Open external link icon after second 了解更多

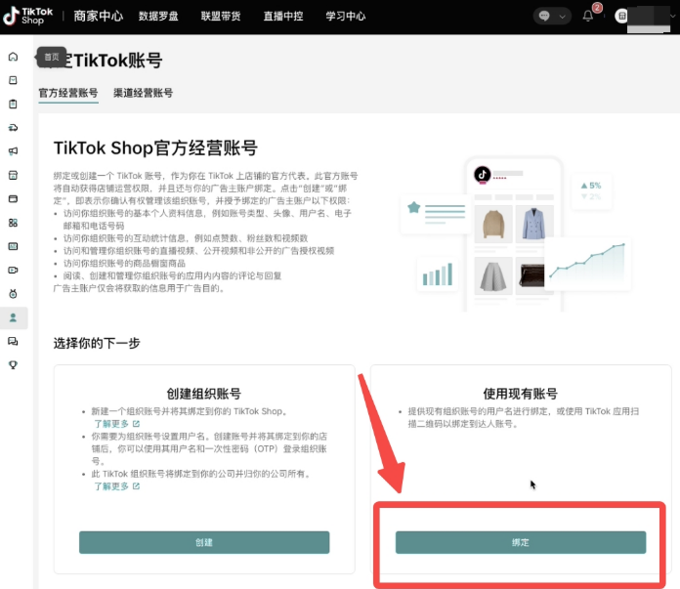point(136,486)
